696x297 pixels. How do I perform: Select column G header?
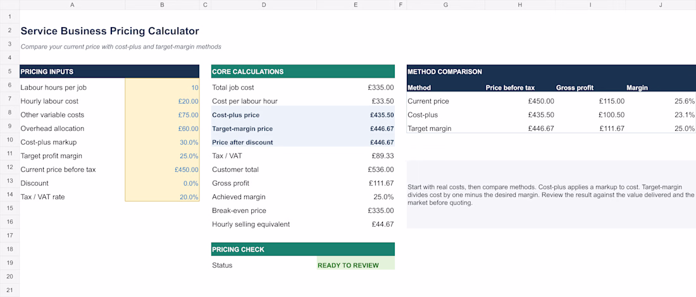[445, 5]
